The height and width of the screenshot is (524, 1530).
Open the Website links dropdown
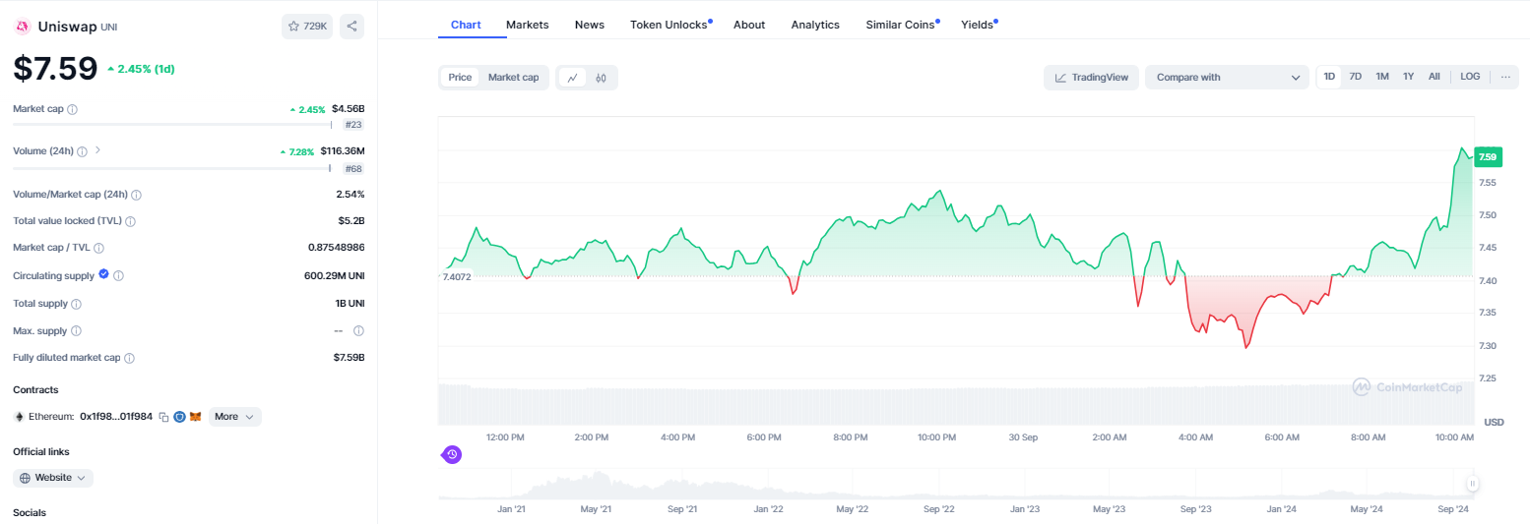[x=53, y=478]
